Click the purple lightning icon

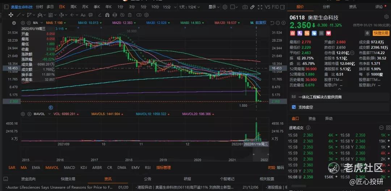tap(300, 33)
